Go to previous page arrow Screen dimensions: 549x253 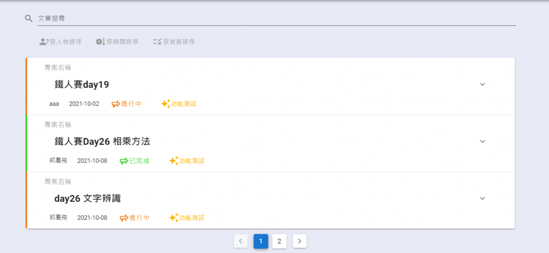tap(241, 241)
